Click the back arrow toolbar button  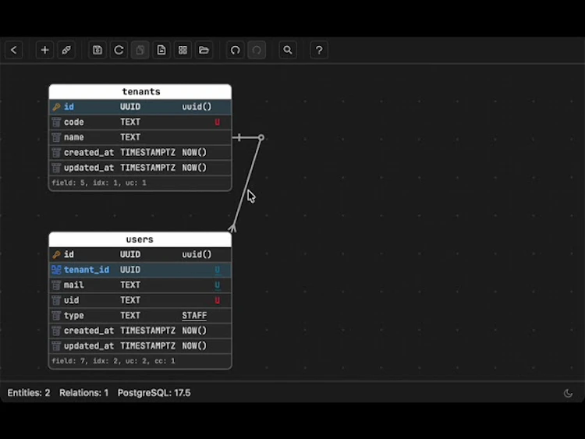(14, 50)
